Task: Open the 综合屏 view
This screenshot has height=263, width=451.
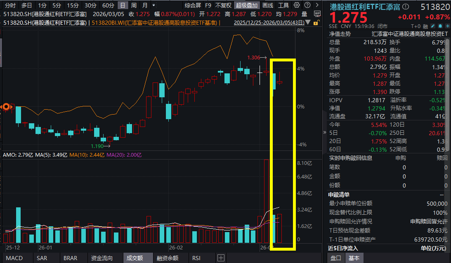Action: (193, 5)
